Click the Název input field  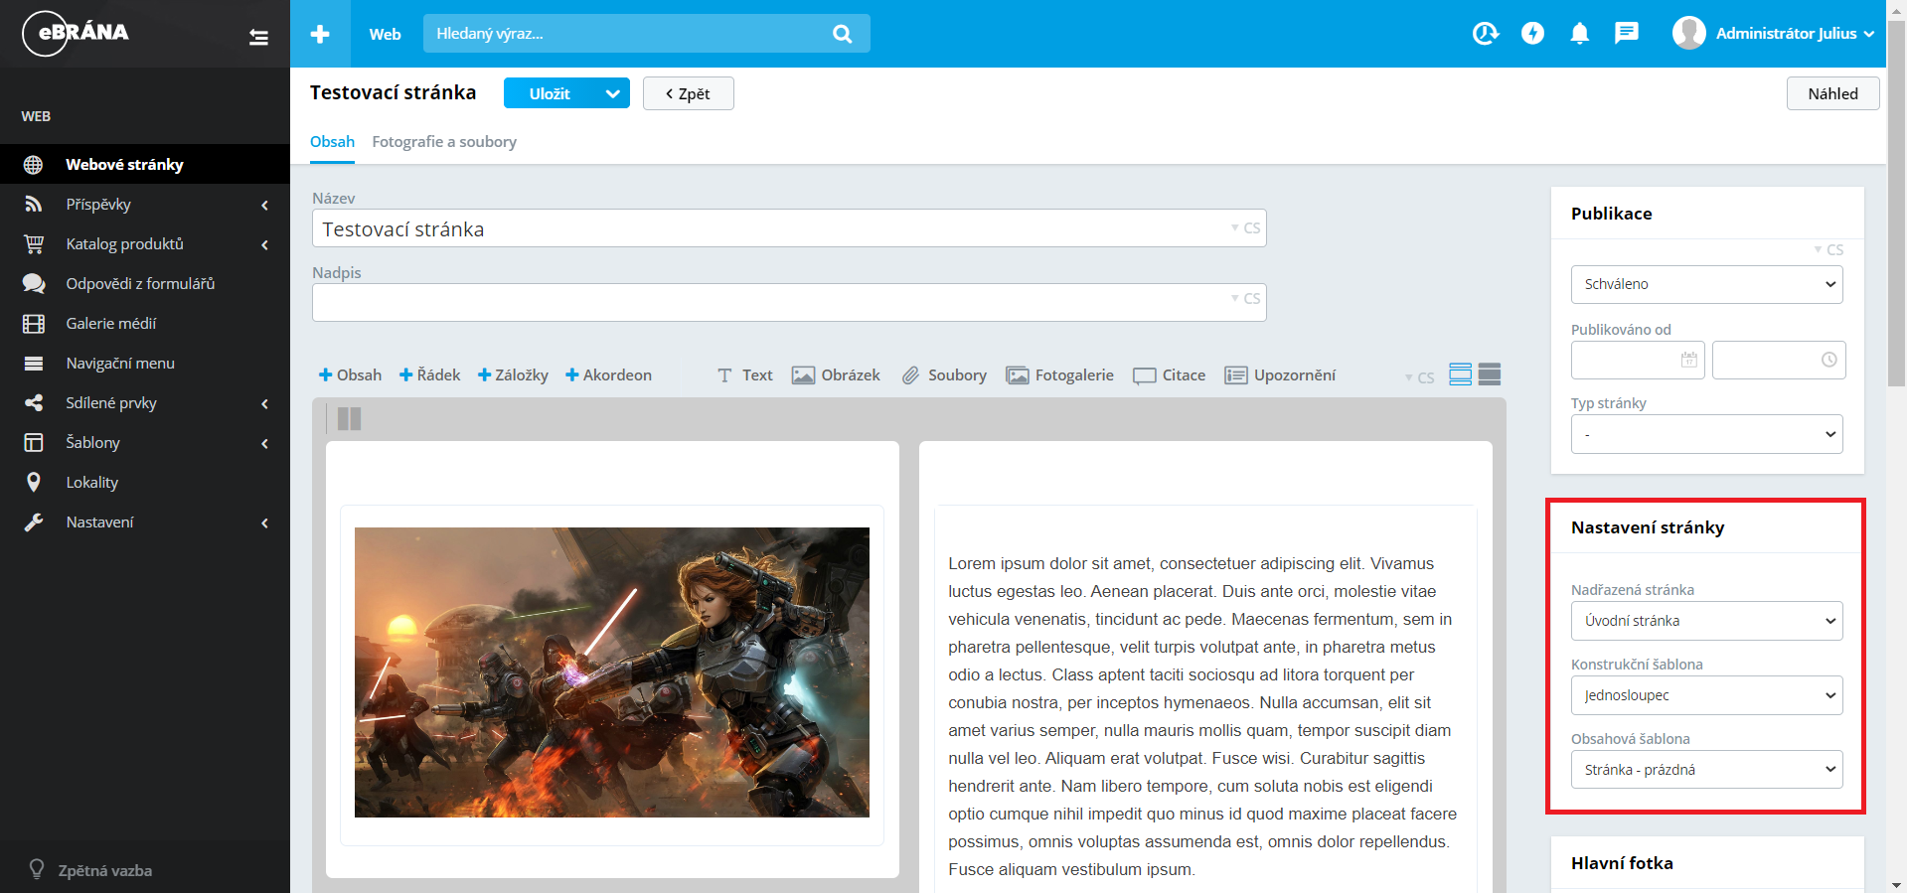pyautogui.click(x=789, y=228)
